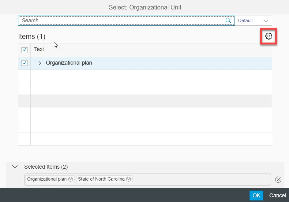Click the Text column header
Screen dimensions: 289x202
click(39, 49)
